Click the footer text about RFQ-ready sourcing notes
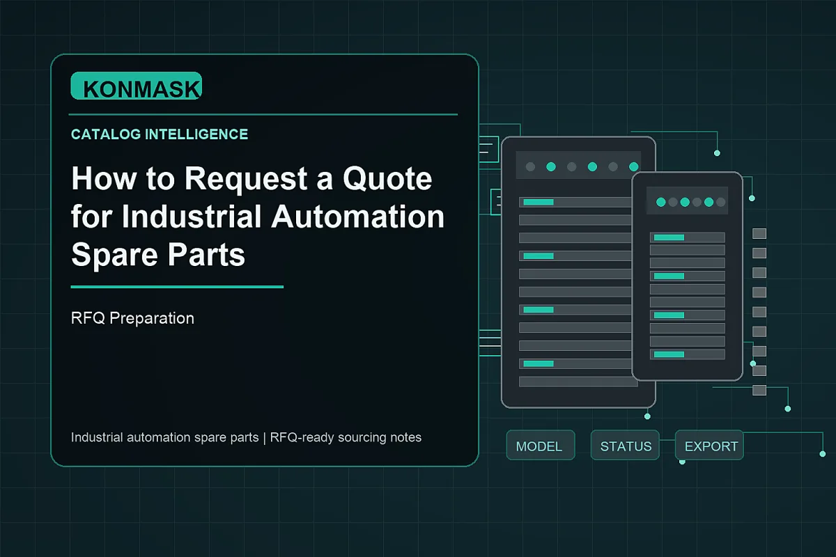The height and width of the screenshot is (557, 836). coord(246,437)
